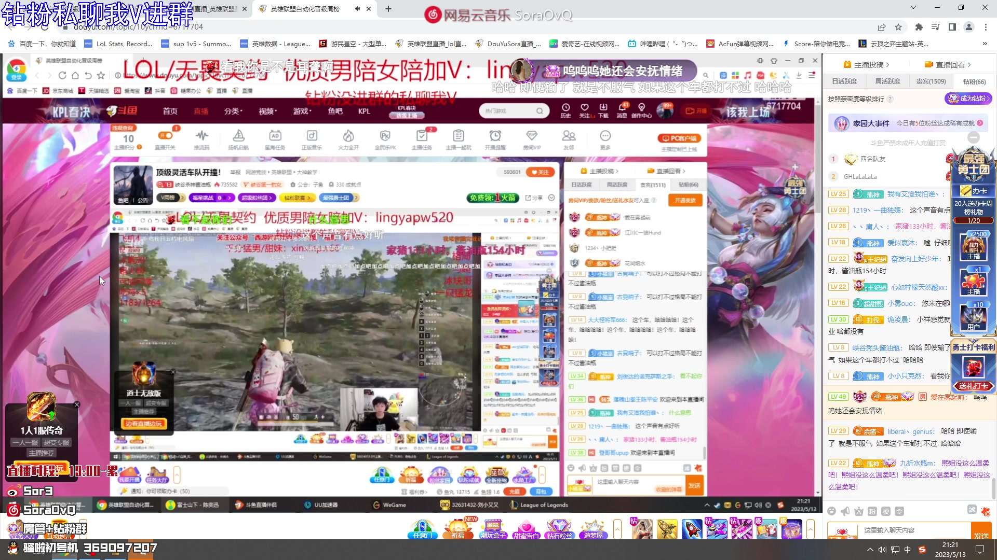The width and height of the screenshot is (997, 560).
Task: Open 主播投稿 section
Action: tap(867, 65)
